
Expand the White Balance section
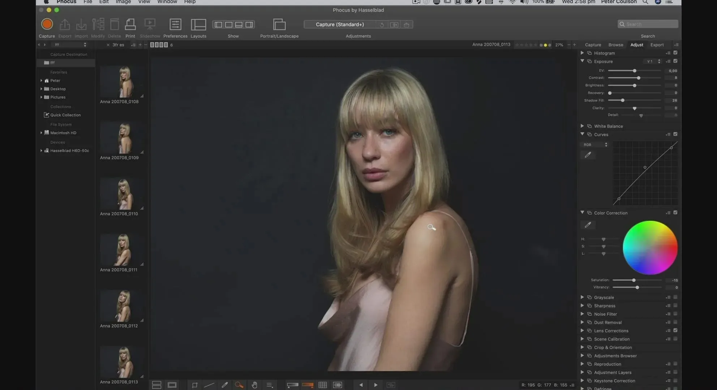[582, 126]
